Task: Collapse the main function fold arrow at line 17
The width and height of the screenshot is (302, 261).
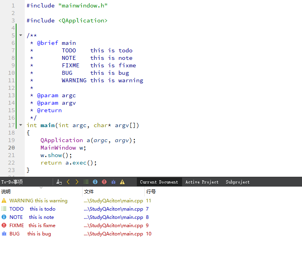Action: pos(20,125)
